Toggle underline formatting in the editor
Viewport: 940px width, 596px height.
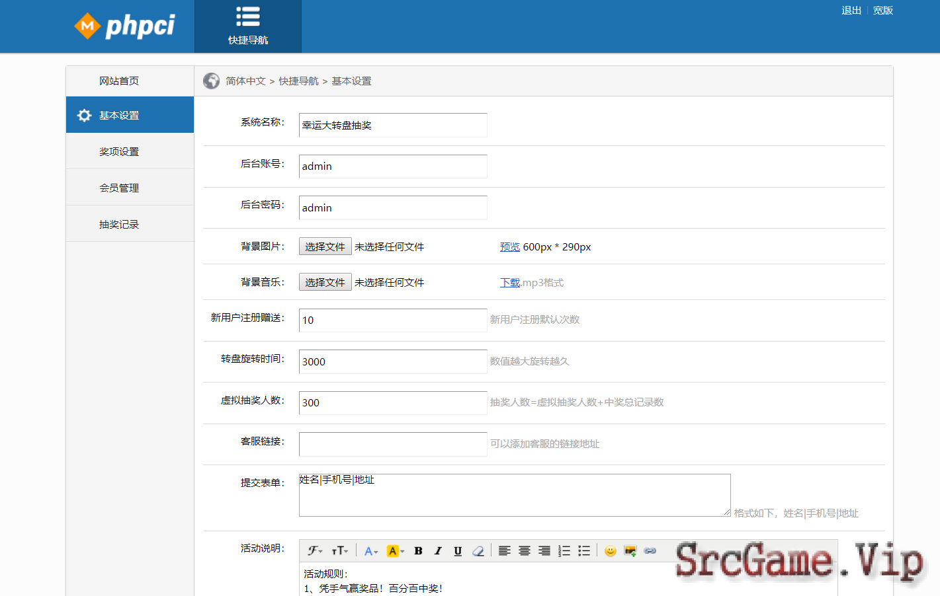tap(458, 551)
